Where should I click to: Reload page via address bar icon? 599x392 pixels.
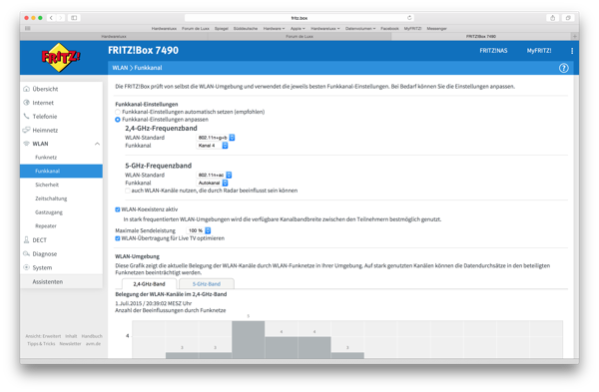(409, 18)
